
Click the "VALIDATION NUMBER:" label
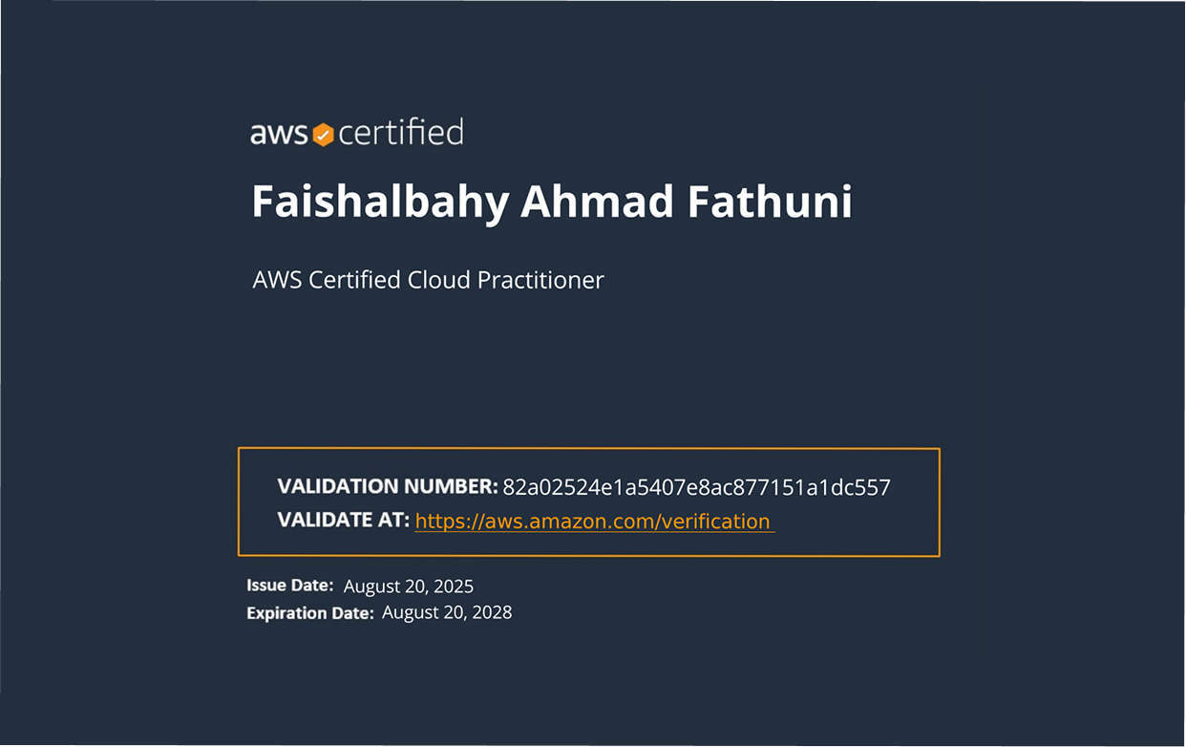[x=388, y=486]
